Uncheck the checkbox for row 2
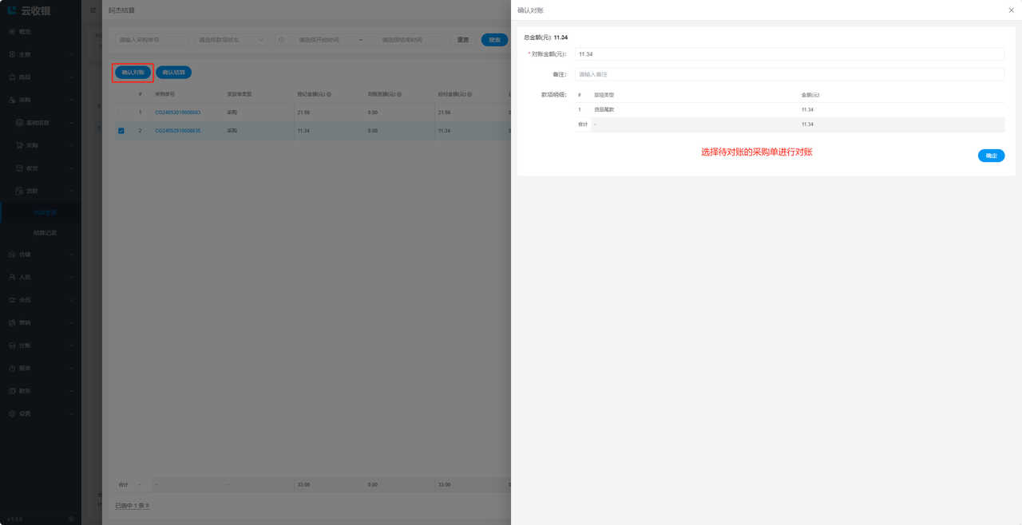Viewport: 1022px width, 525px height. coord(121,131)
